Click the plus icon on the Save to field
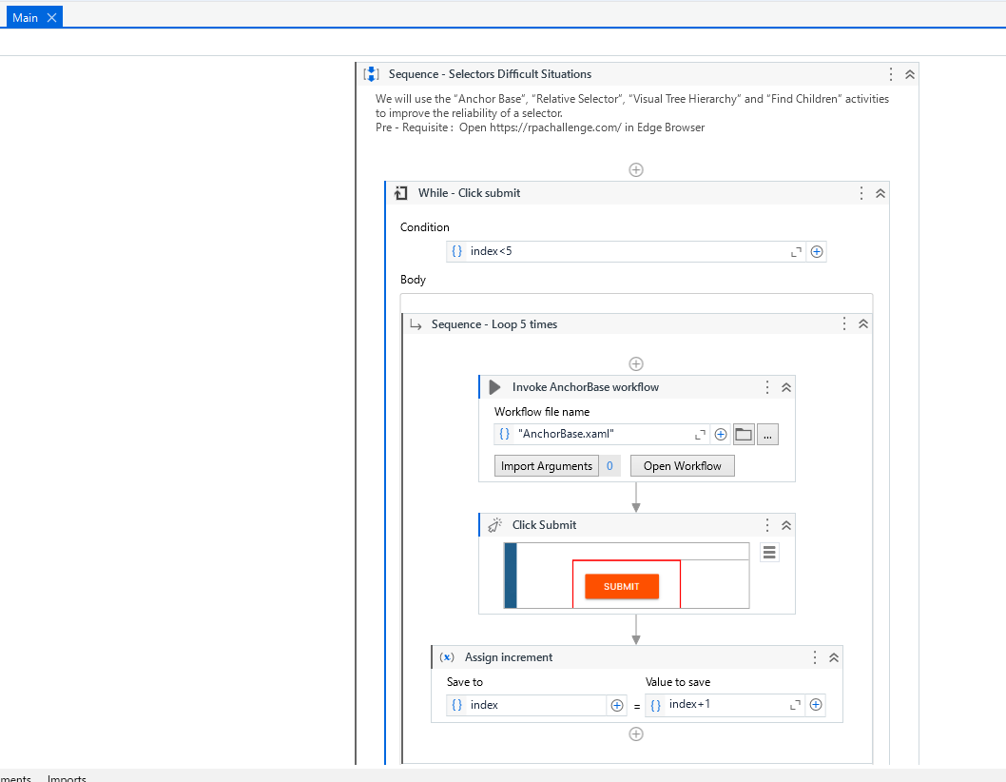Viewport: 1006px width, 782px height. tap(616, 705)
